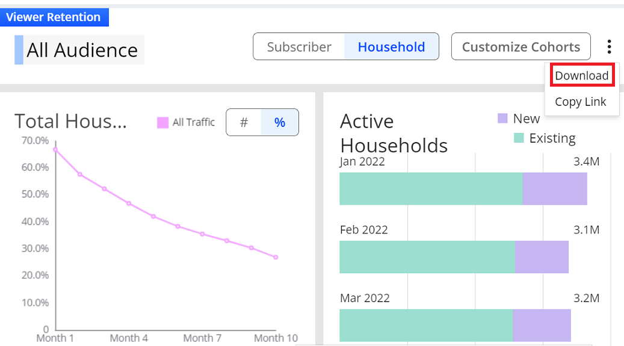Select the Month 1 data point on the line chart
This screenshot has height=346, width=624.
click(55, 150)
